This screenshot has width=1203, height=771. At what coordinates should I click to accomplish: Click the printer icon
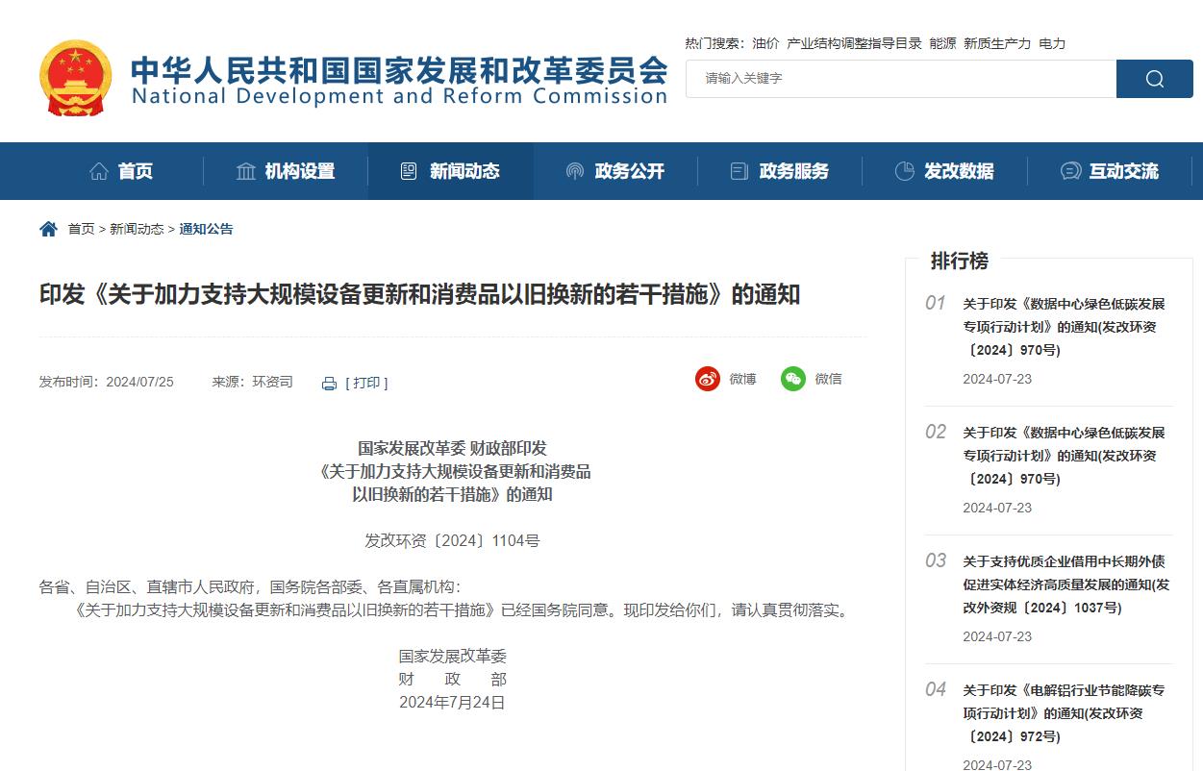(329, 384)
